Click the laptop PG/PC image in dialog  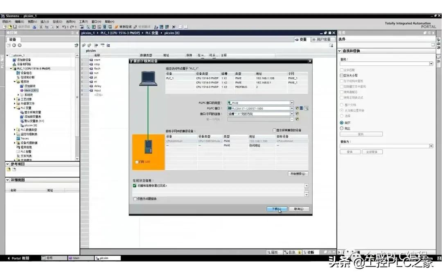click(148, 79)
